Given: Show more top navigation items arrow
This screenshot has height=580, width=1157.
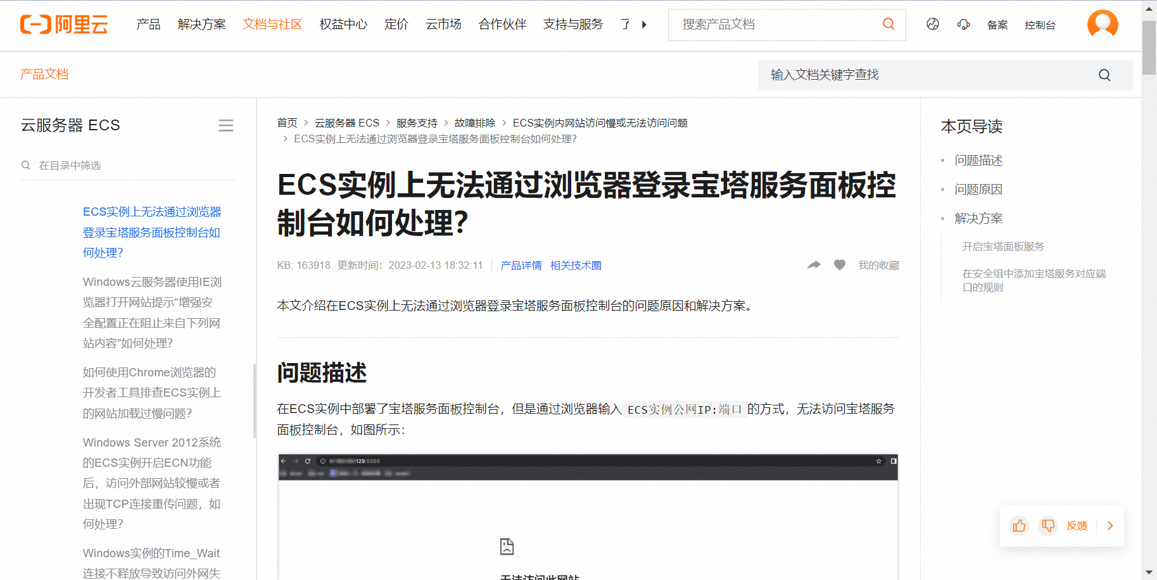Looking at the screenshot, I should pos(644,25).
